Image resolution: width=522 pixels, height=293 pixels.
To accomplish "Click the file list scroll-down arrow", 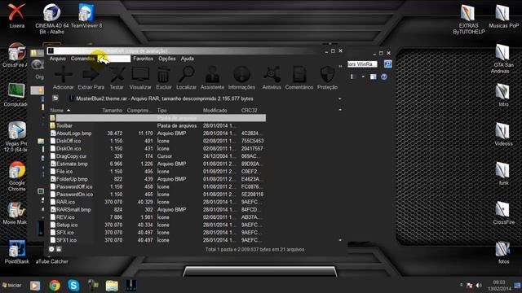I will click(x=340, y=240).
